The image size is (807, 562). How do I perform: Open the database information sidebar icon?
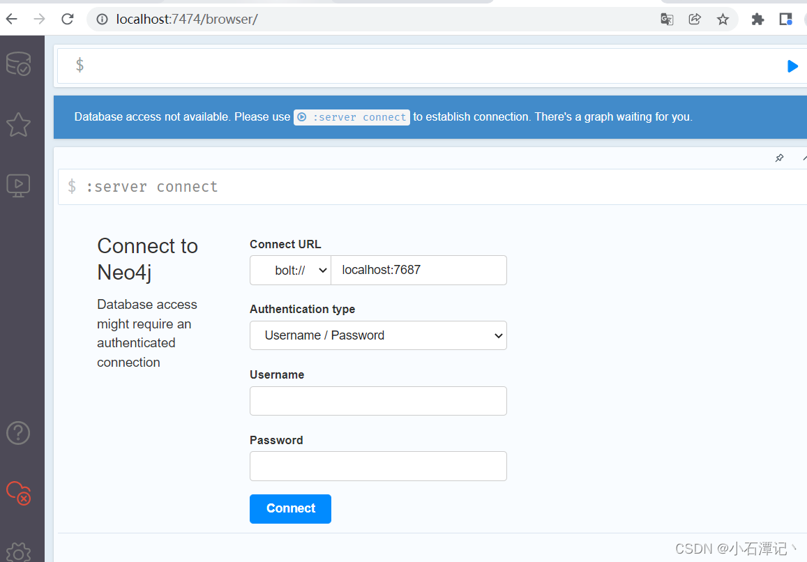[x=19, y=64]
